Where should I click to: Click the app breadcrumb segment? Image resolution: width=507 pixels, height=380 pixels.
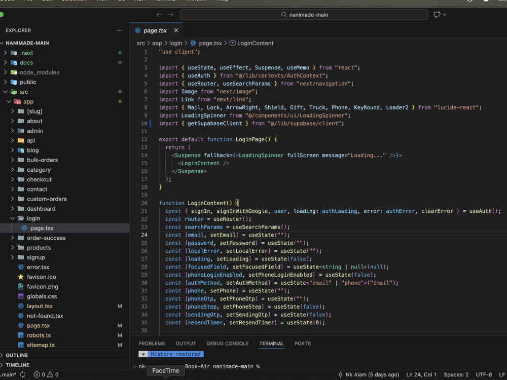[x=157, y=43]
